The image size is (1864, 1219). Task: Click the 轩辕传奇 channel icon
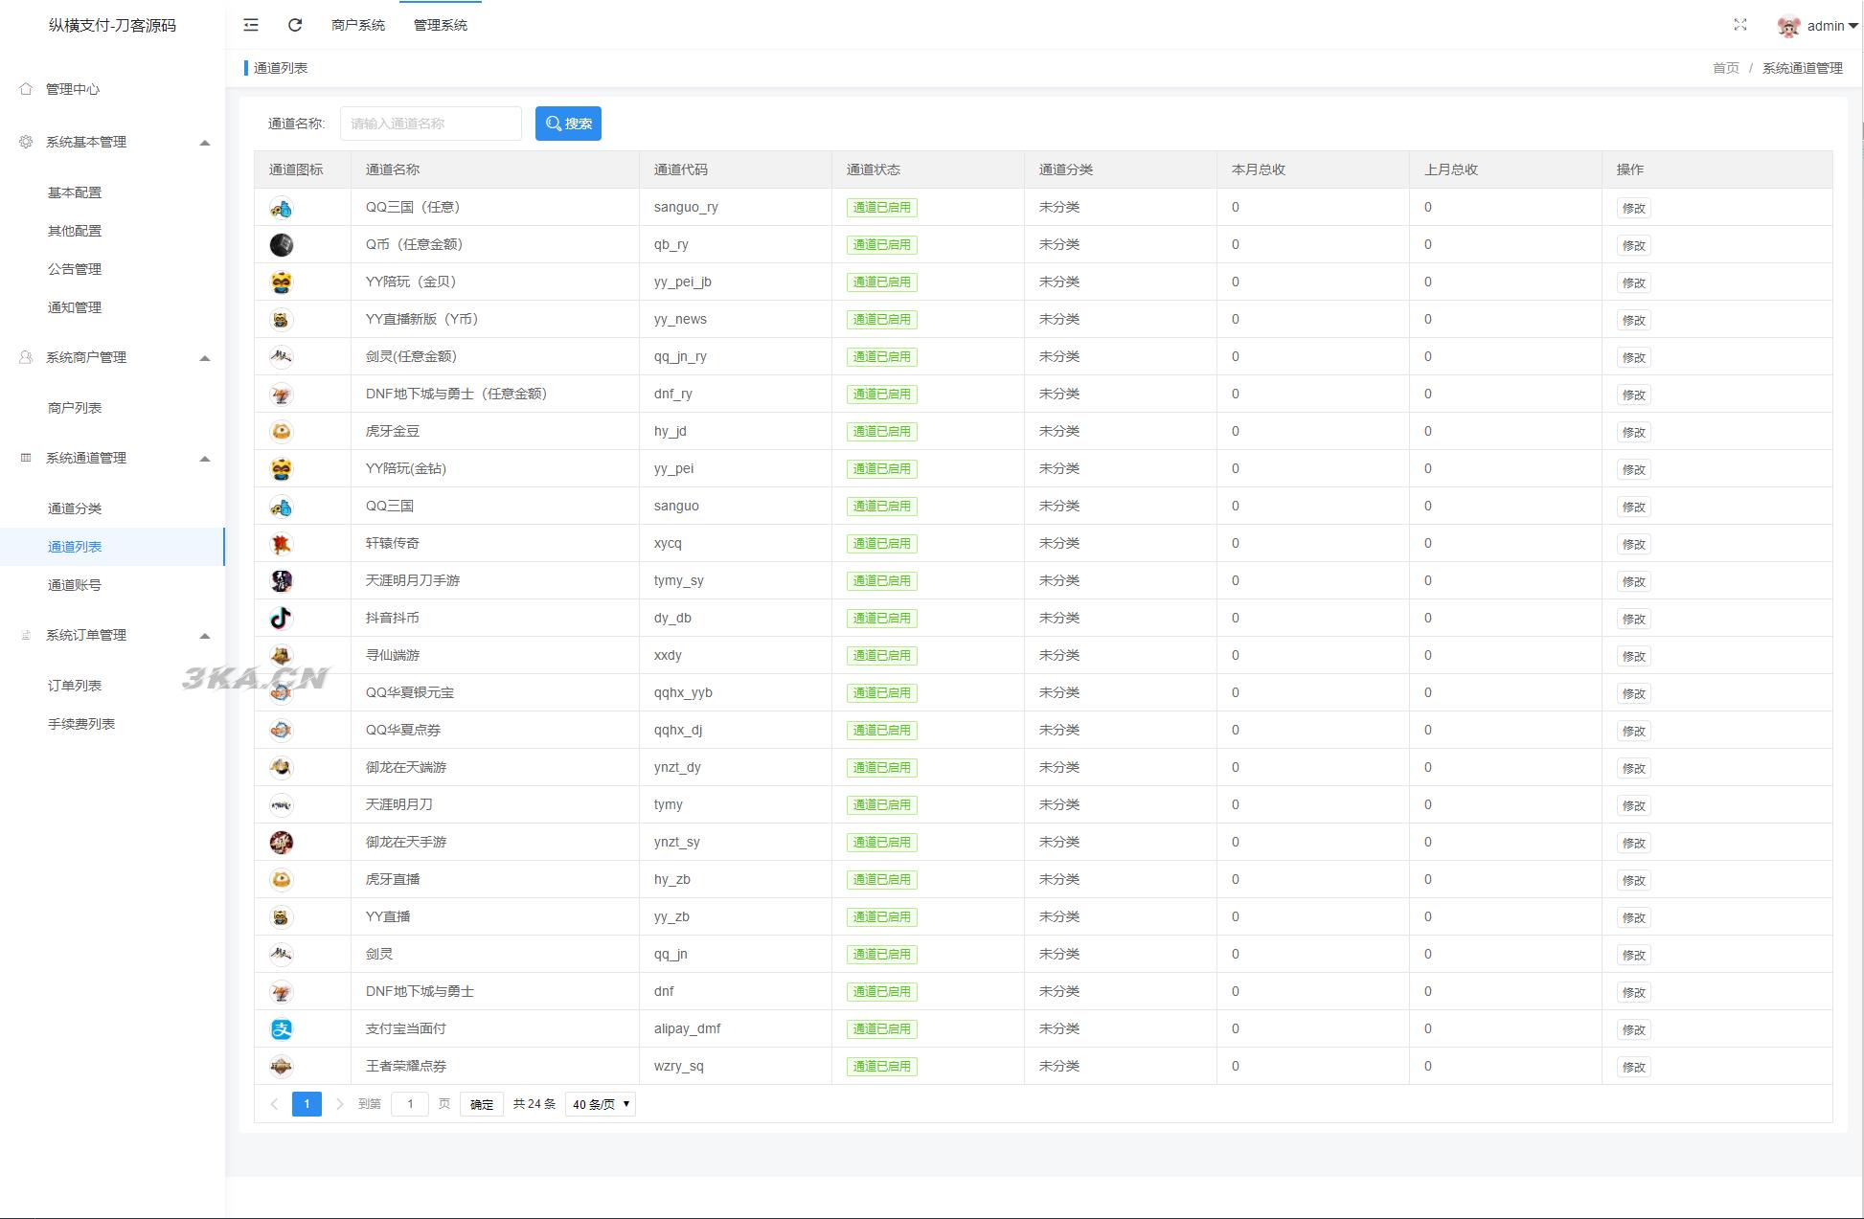click(x=281, y=544)
